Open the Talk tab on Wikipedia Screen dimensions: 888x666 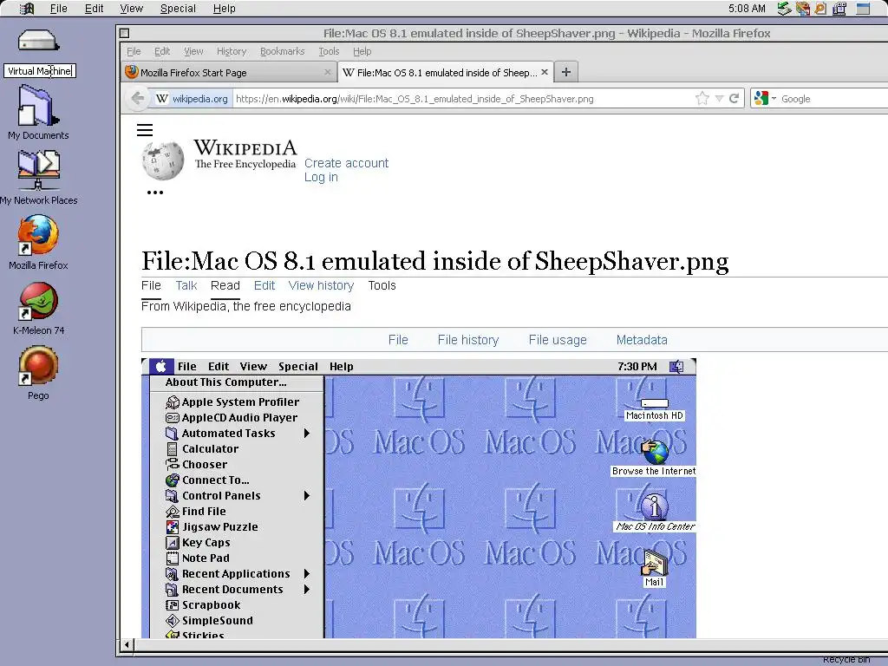(186, 285)
